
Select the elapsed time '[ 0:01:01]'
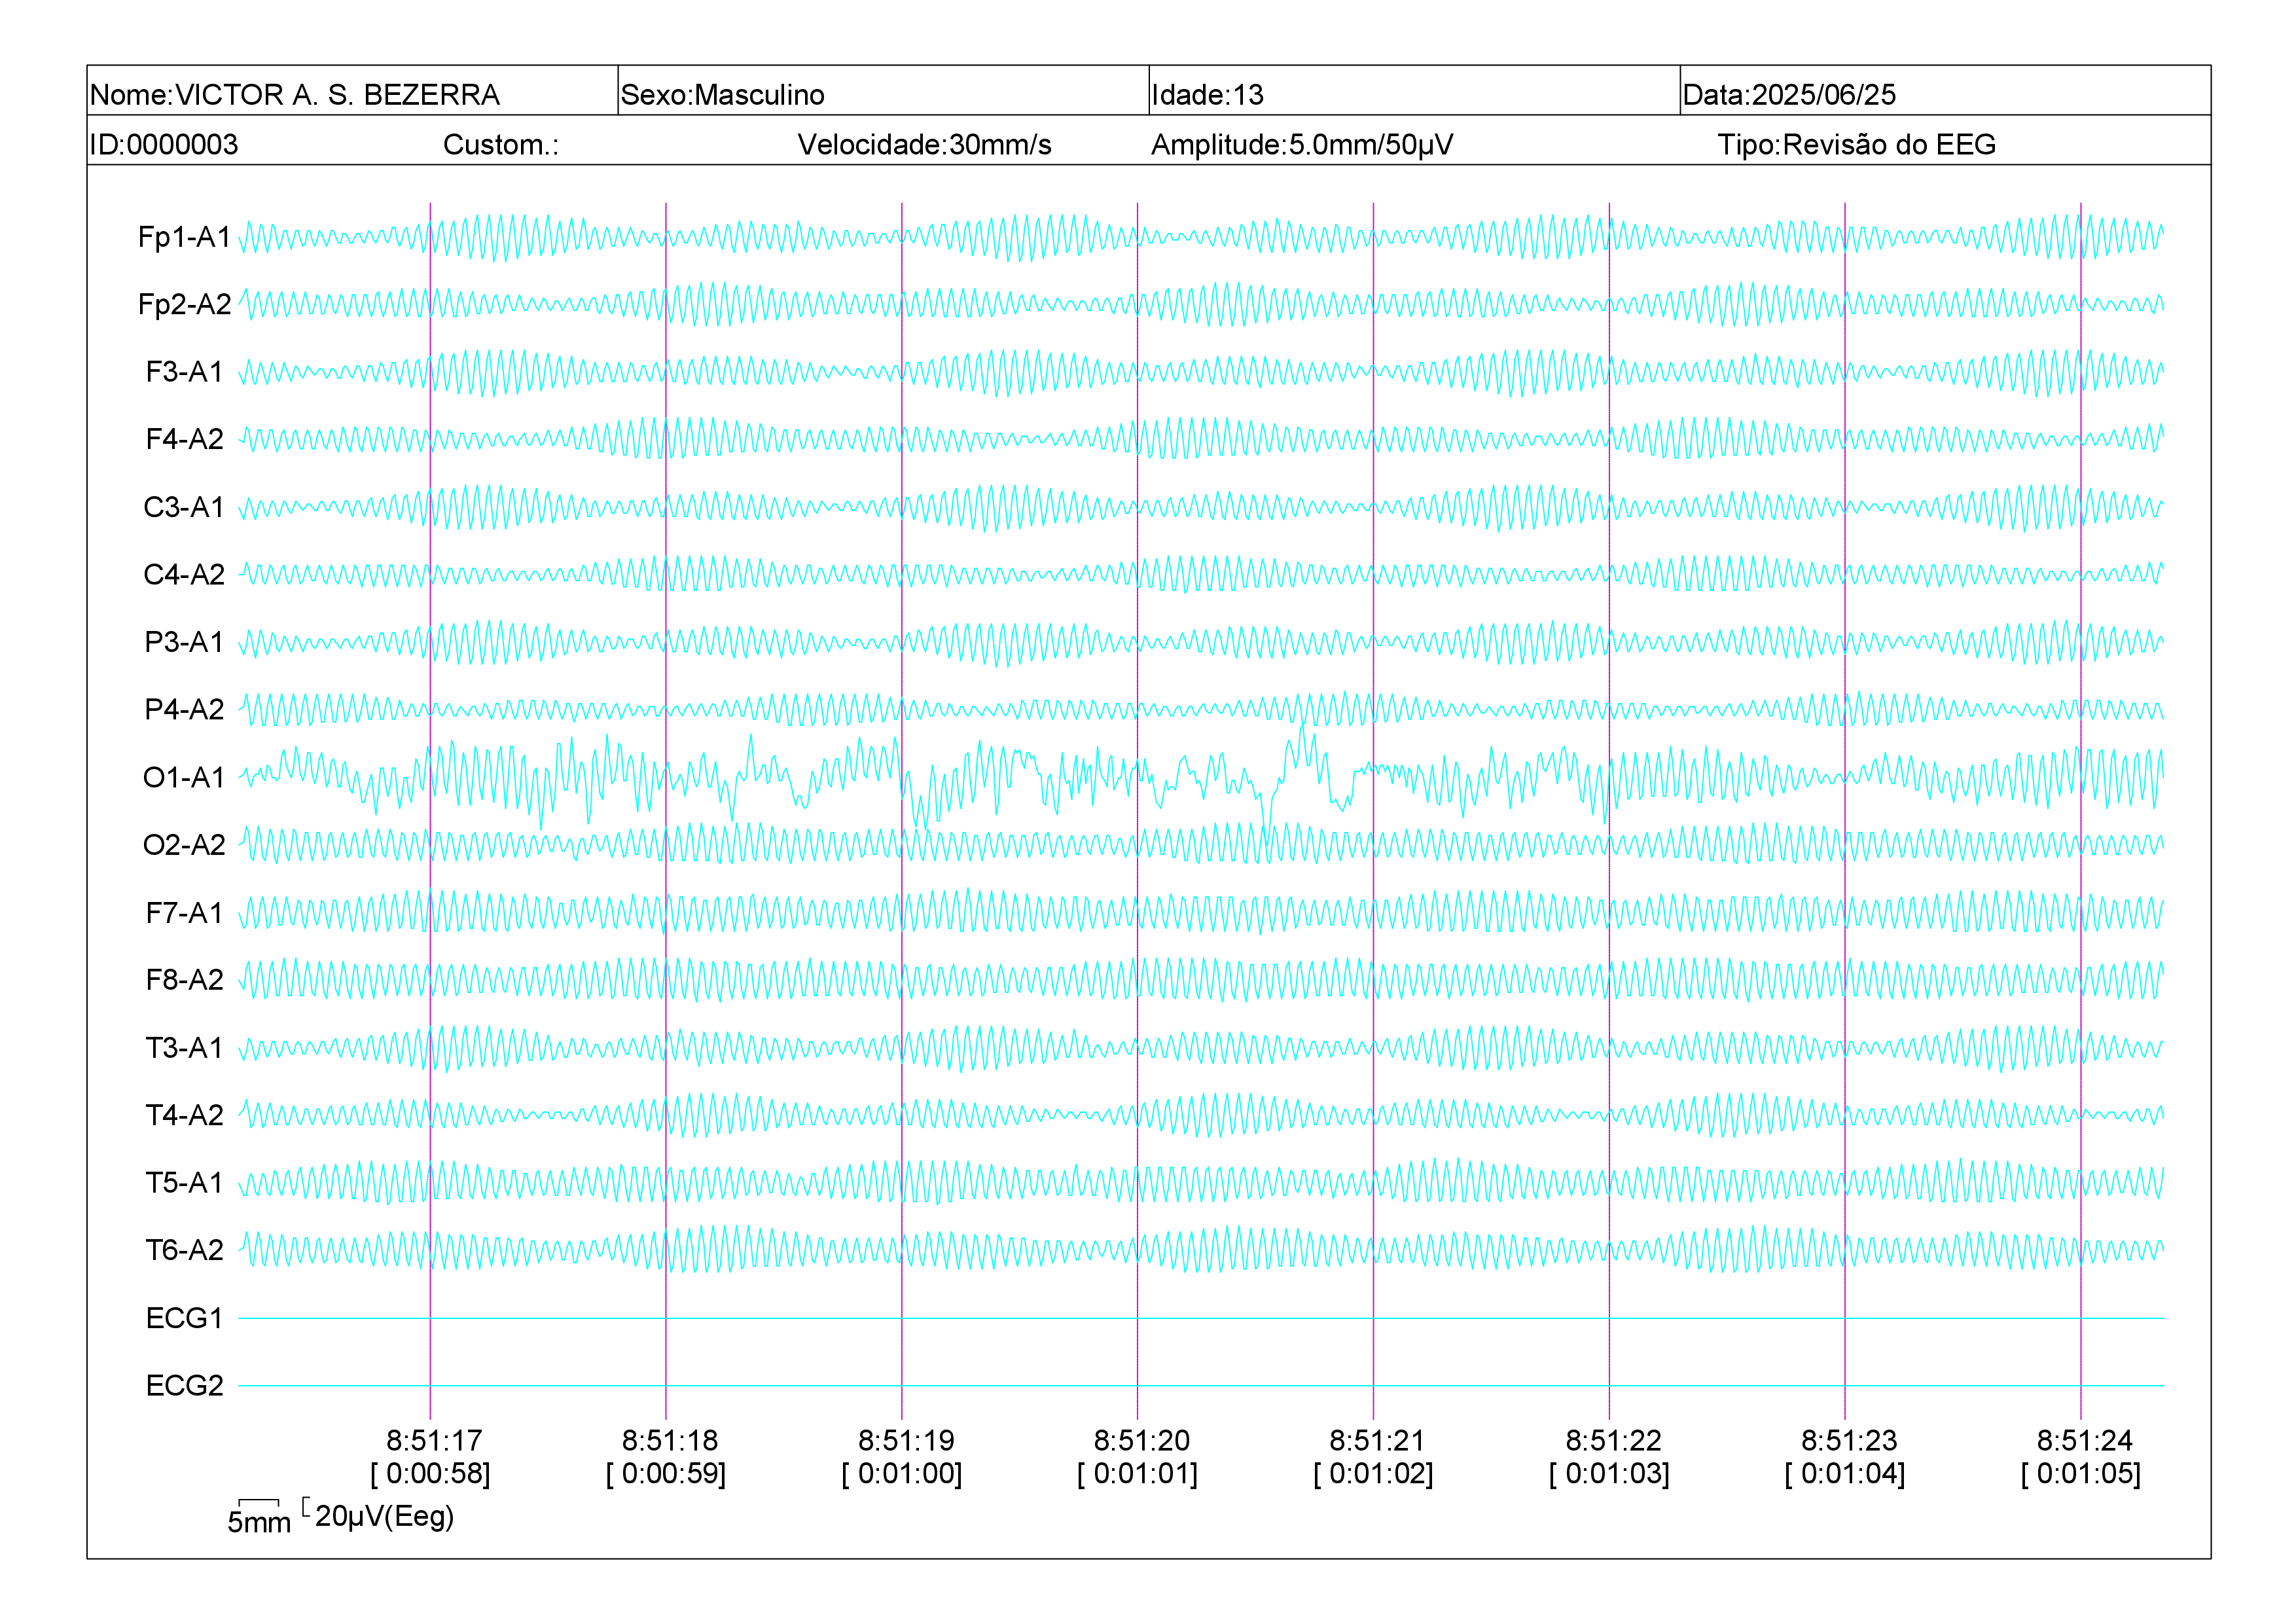tap(1138, 1474)
